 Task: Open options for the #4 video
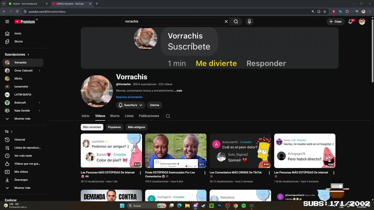pyautogui.click(x=140, y=173)
